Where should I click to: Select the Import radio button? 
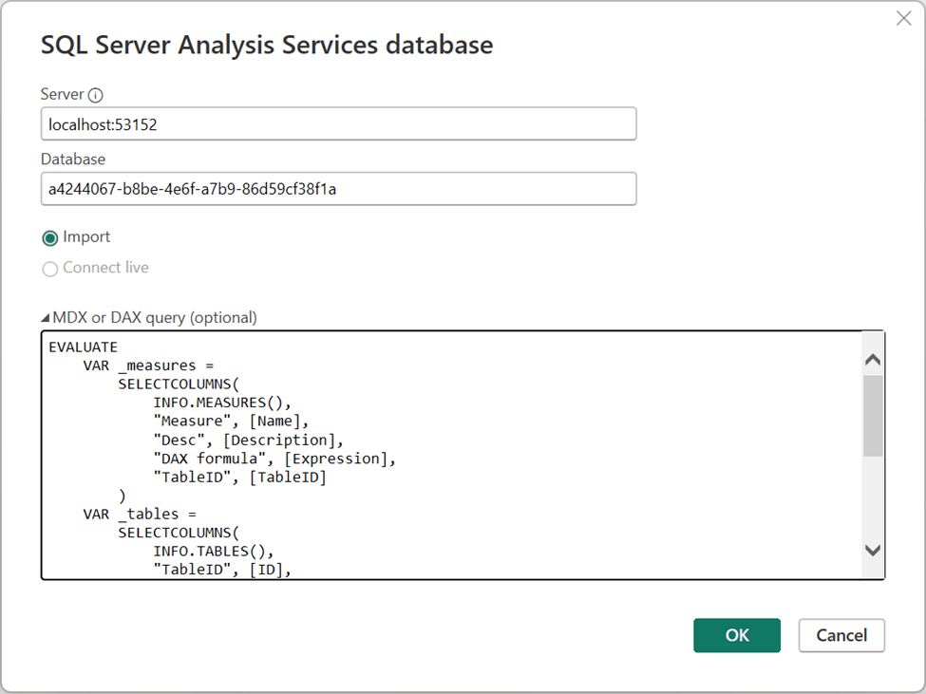point(50,237)
